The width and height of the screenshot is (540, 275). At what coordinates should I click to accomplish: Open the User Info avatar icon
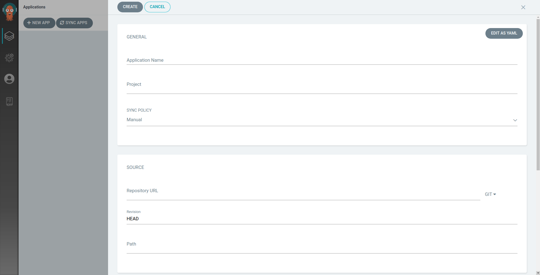coord(9,79)
